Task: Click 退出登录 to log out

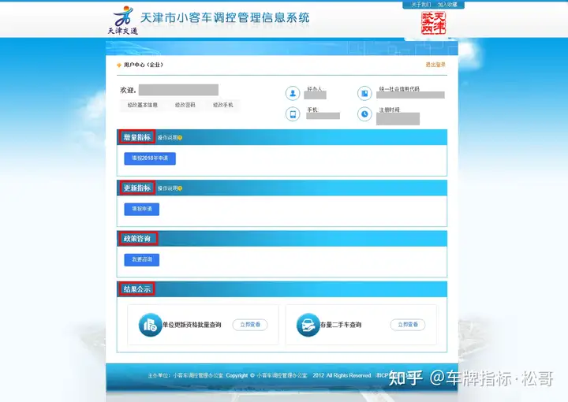Action: tap(435, 65)
